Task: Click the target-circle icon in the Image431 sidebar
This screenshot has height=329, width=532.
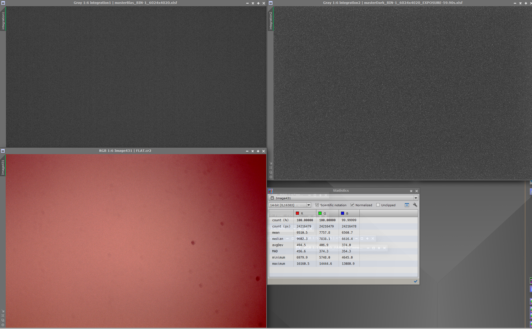Action: coord(3,325)
